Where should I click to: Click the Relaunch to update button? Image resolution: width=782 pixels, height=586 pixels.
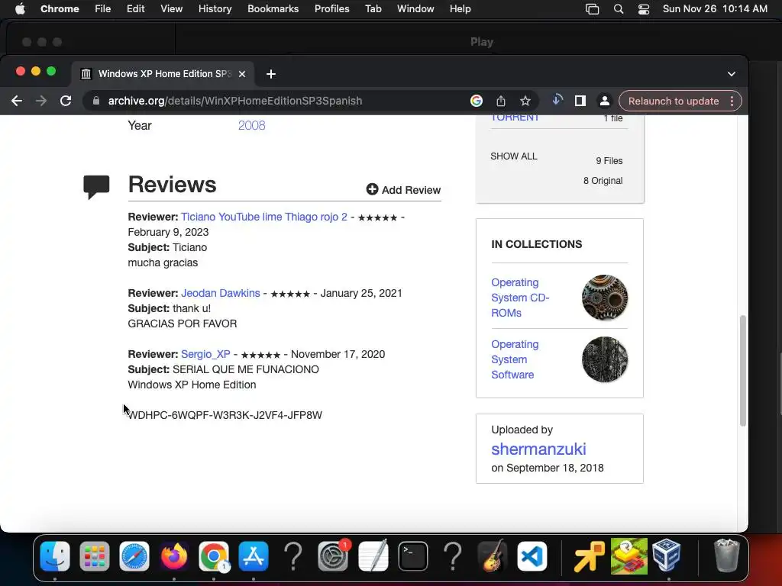click(674, 101)
